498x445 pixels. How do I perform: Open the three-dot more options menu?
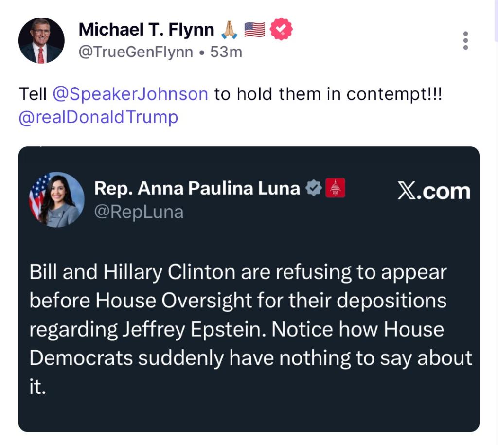tap(465, 40)
